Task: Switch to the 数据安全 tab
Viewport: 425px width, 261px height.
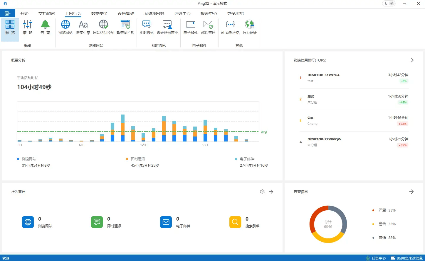Action: tap(99, 13)
